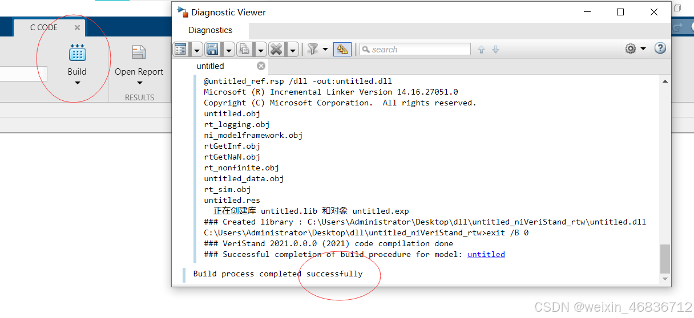This screenshot has width=694, height=318.
Task: Click the 'ni_modelframework.obj' log line
Action: click(253, 135)
